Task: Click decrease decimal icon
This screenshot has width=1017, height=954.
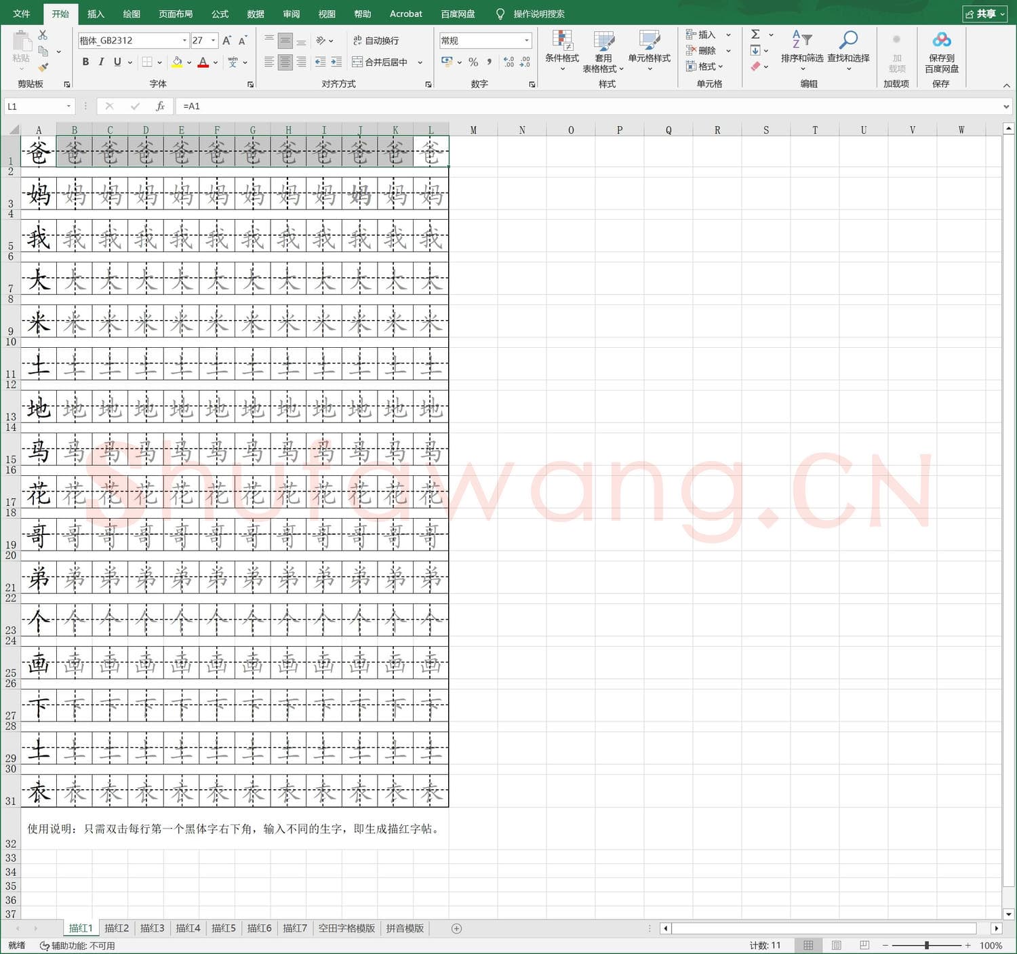Action: coord(525,62)
